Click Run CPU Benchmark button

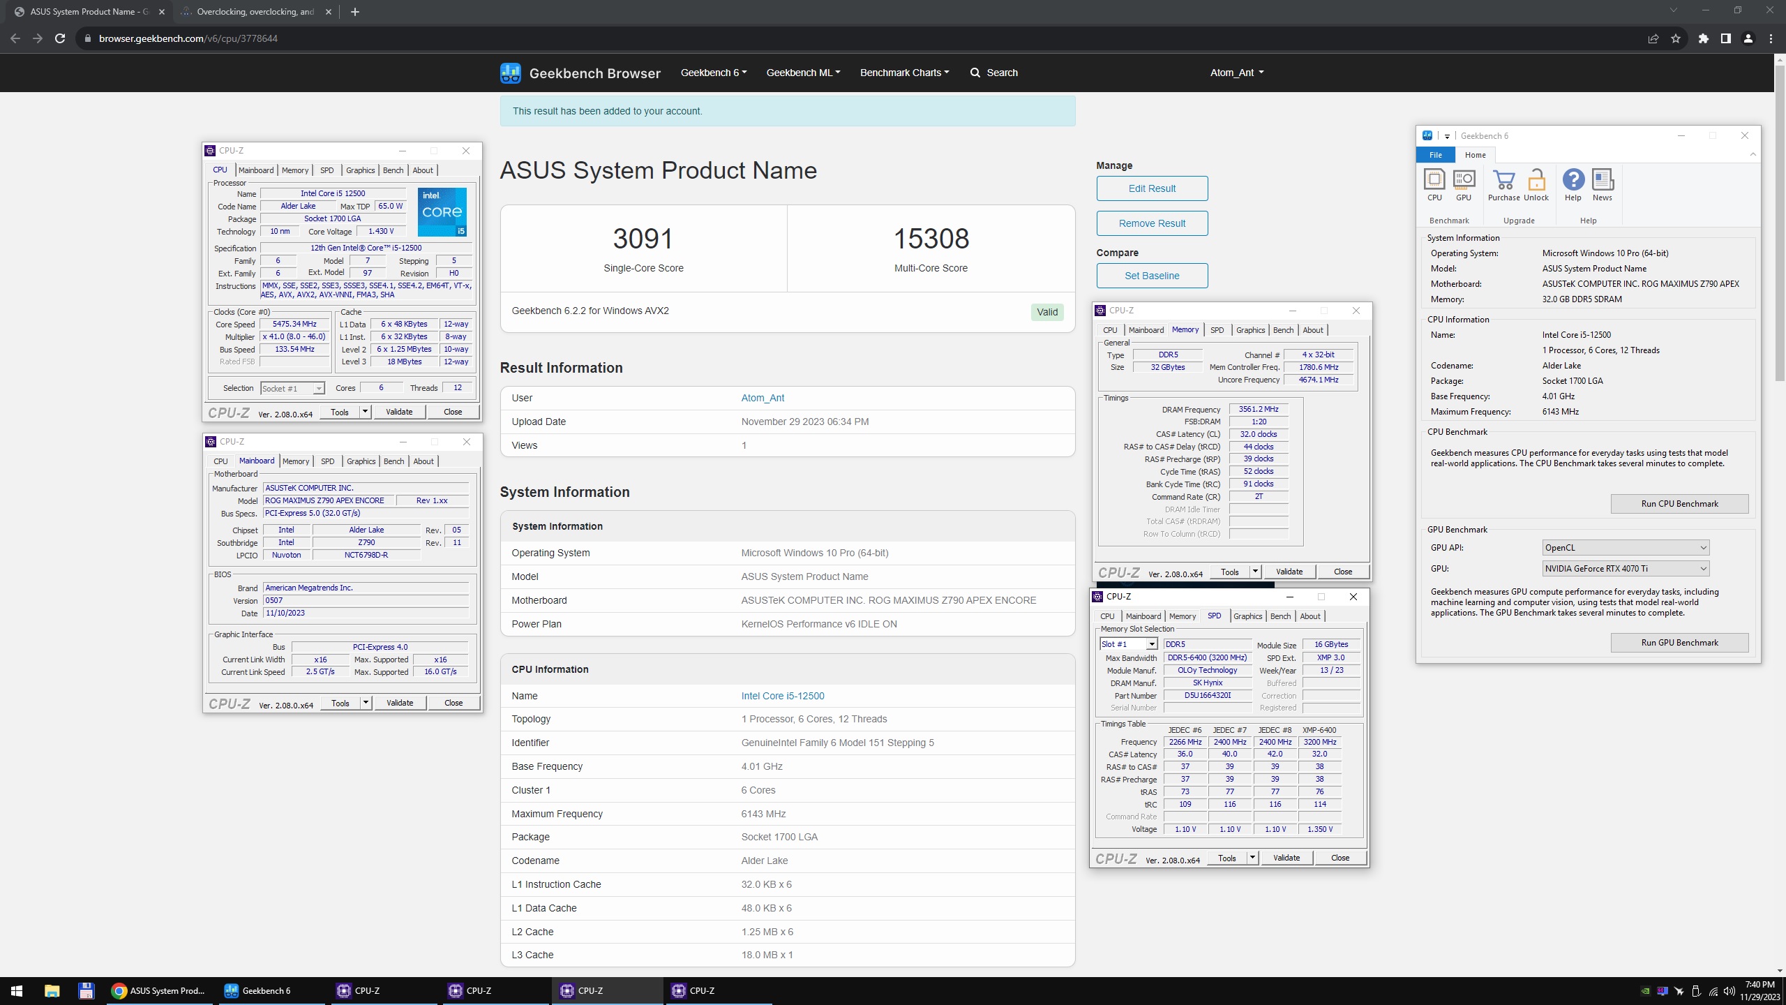(1679, 504)
